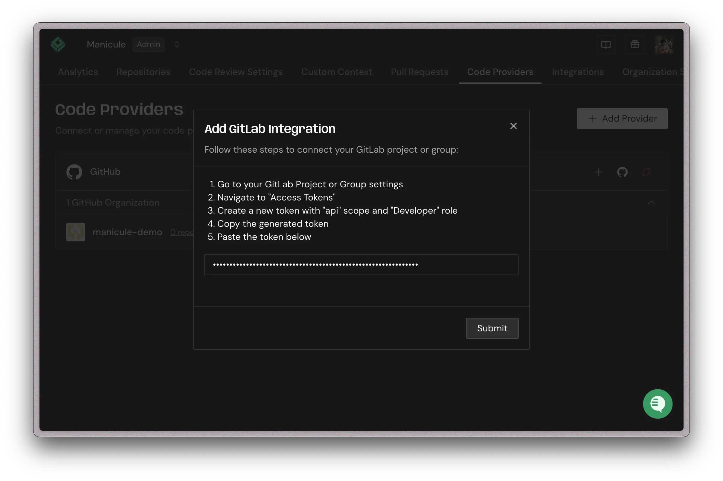Click step text 'Paste the token below'
The width and height of the screenshot is (723, 481).
click(x=264, y=237)
